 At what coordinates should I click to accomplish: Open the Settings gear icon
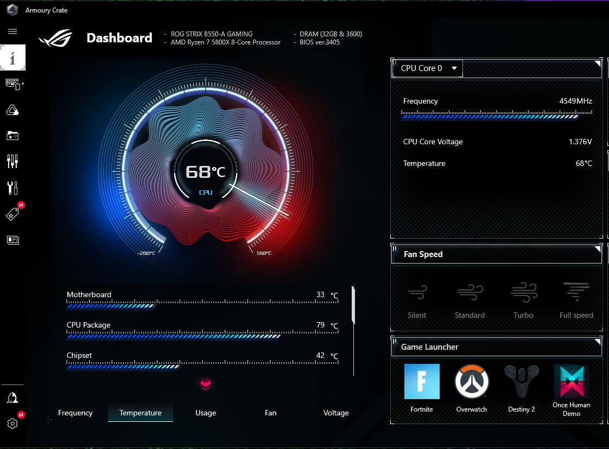point(12,424)
